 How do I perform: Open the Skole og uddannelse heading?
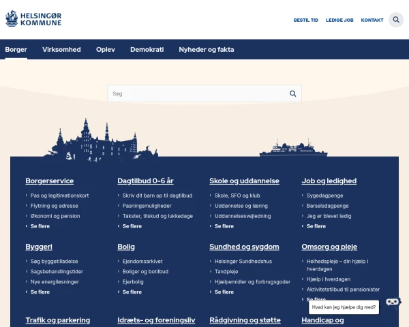point(244,181)
